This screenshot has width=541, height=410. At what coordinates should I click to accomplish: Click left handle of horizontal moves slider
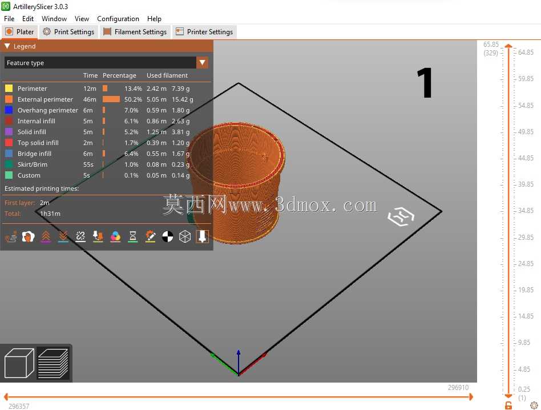pyautogui.click(x=6, y=397)
